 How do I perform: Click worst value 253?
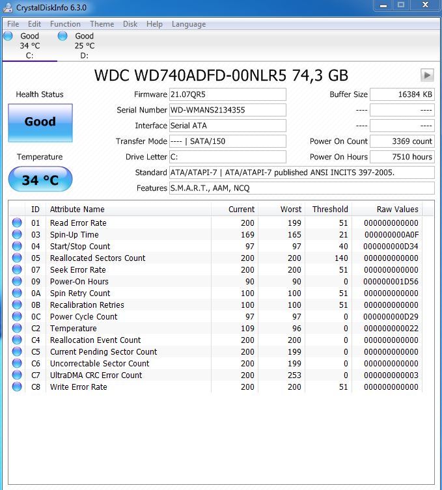point(294,375)
